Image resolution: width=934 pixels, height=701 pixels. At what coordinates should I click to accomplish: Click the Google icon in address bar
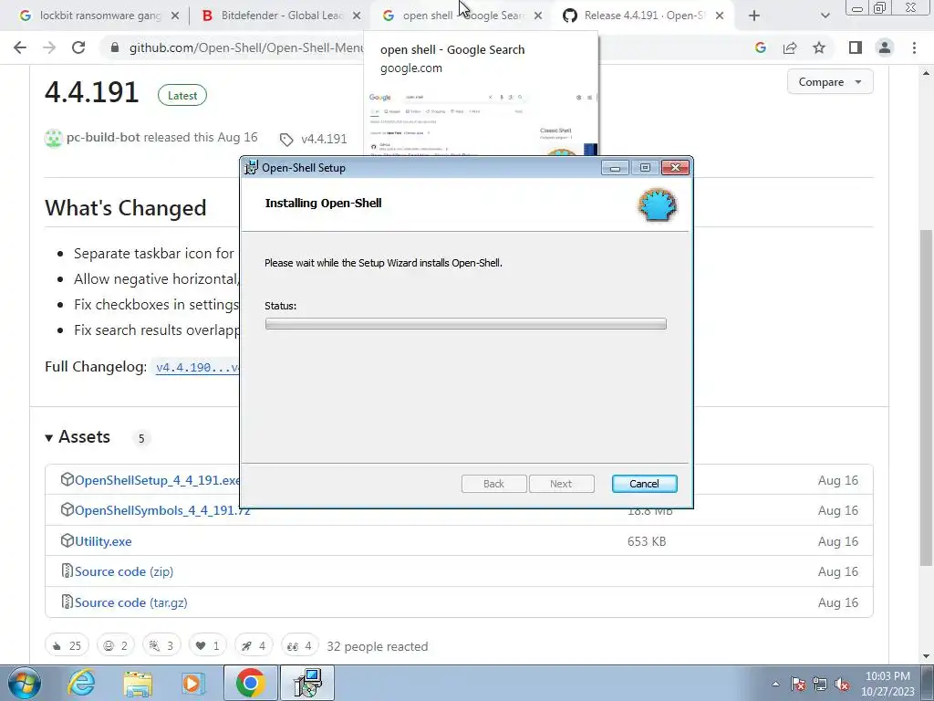click(760, 47)
